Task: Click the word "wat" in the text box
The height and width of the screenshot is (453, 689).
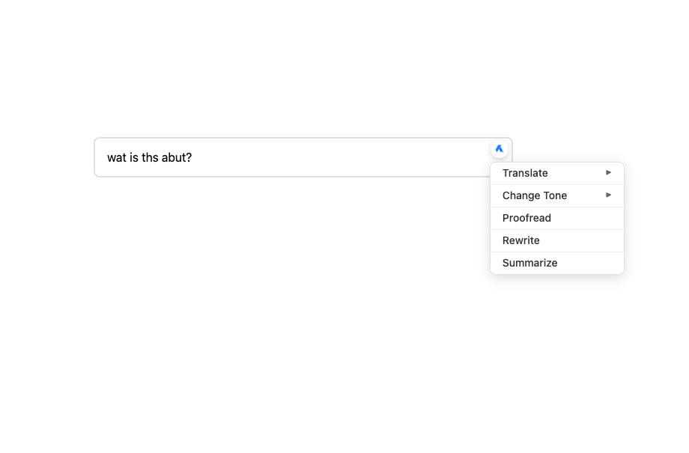Action: (116, 157)
